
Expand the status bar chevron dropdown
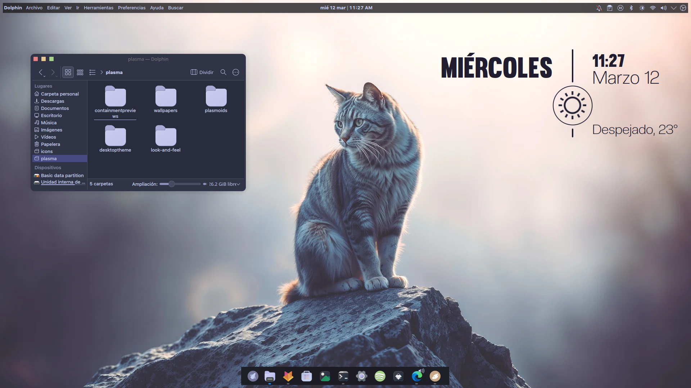[x=238, y=184]
